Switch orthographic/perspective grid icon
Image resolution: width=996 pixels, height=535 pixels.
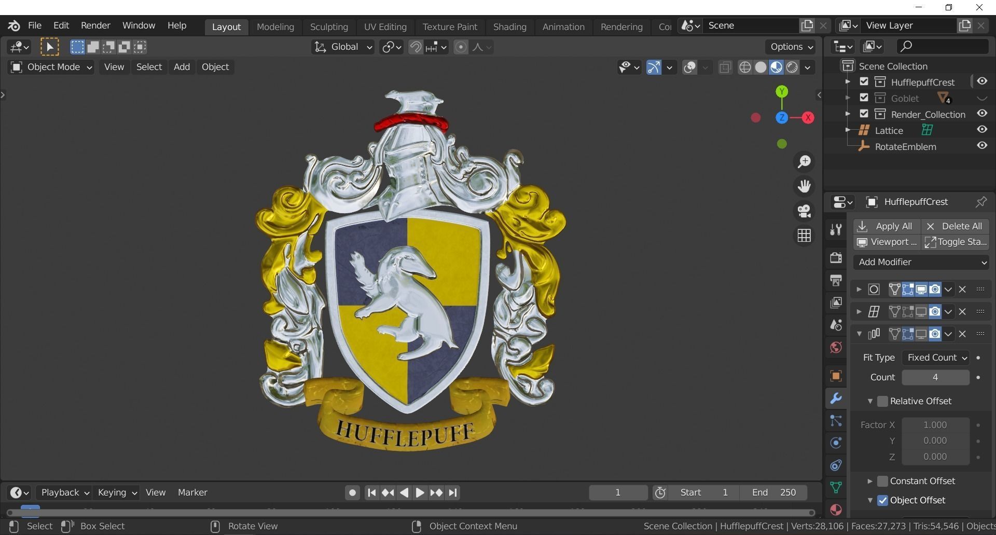pyautogui.click(x=804, y=236)
